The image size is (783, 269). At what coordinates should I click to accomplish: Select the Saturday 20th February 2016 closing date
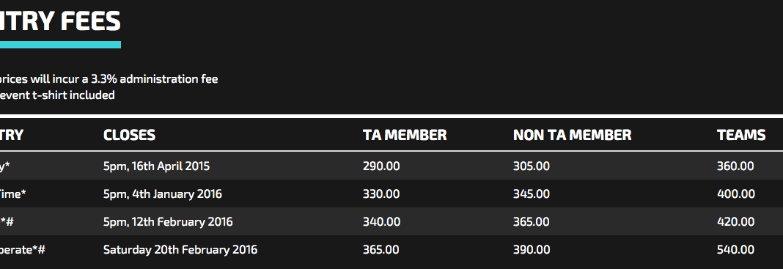pos(180,249)
